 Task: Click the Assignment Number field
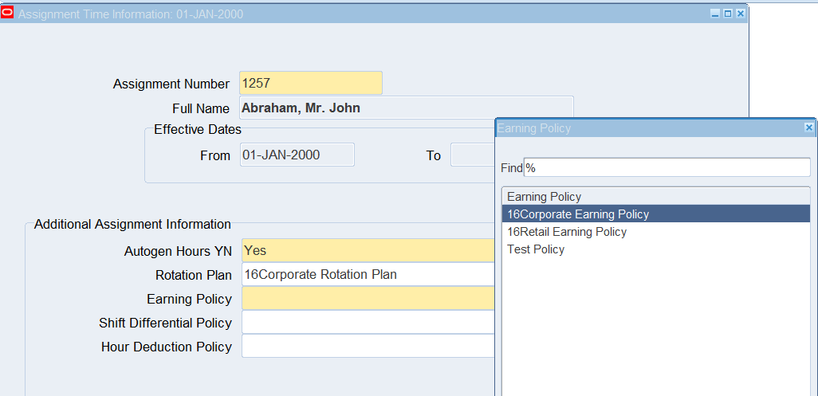pos(310,84)
